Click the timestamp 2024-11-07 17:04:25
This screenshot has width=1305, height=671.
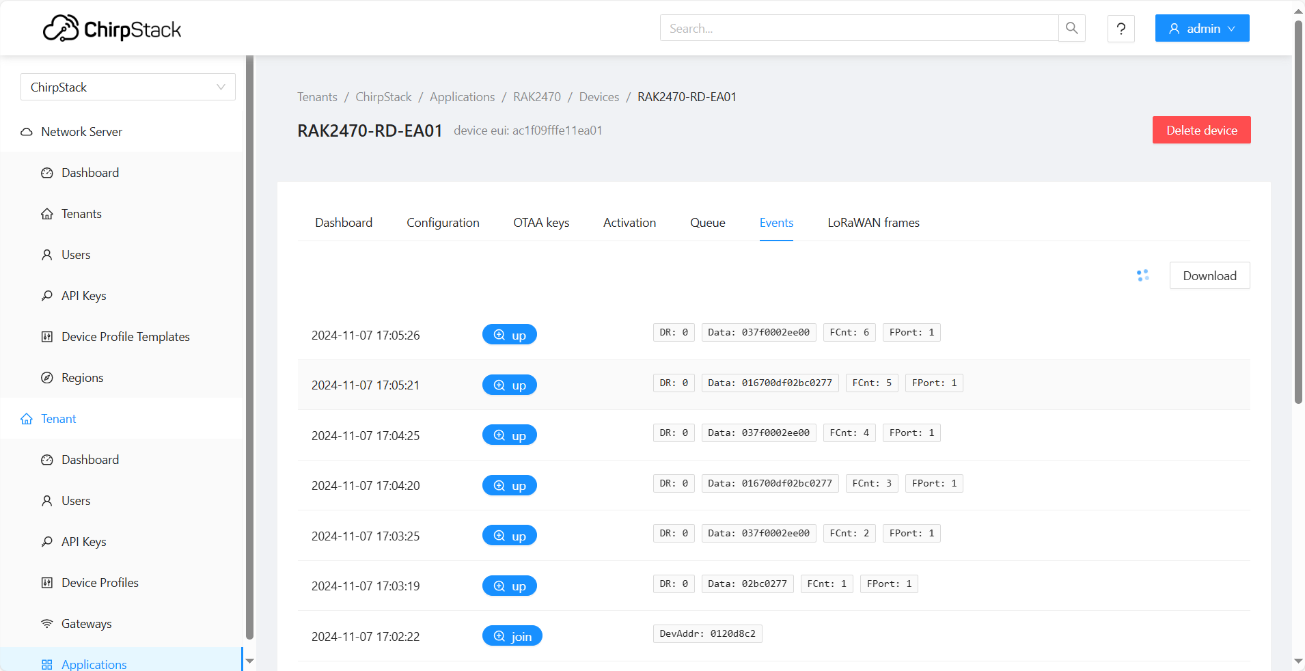366,435
